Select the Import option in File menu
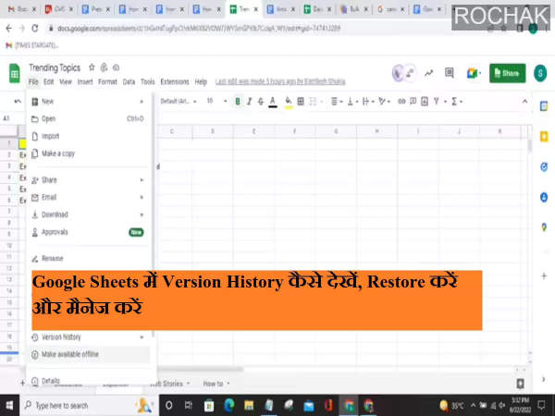The image size is (555, 416). click(50, 136)
